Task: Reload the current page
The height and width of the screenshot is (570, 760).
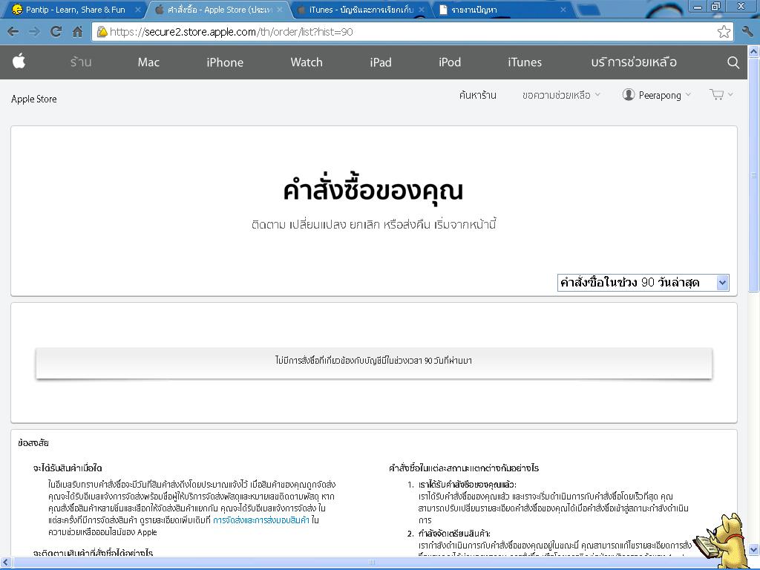Action: 56,32
